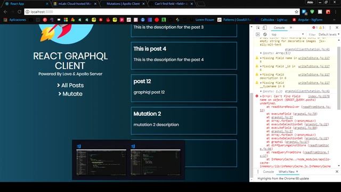Image resolution: width=341 pixels, height=192 pixels.
Task: Select the 'Mutation 2' card title
Action: click(147, 114)
